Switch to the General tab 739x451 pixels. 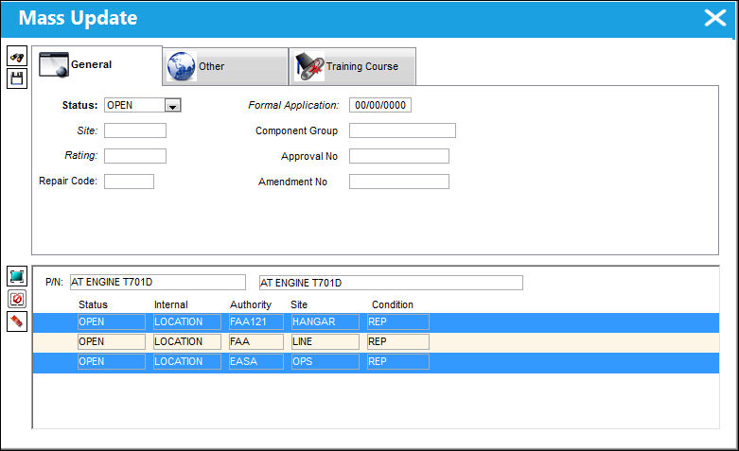coord(97,65)
